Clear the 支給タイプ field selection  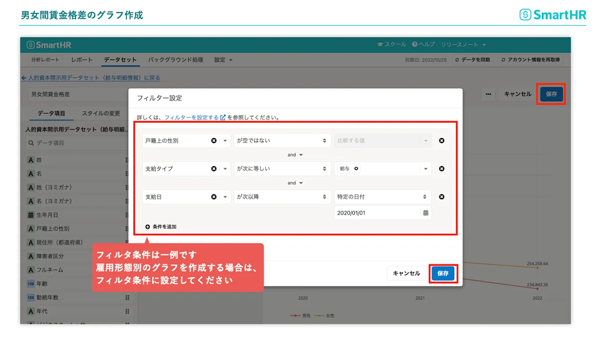pyautogui.click(x=214, y=168)
